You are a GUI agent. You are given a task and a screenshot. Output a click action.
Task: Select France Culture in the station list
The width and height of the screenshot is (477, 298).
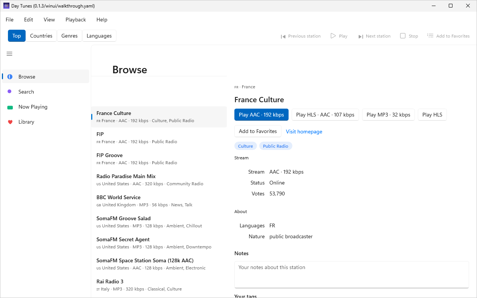point(159,117)
